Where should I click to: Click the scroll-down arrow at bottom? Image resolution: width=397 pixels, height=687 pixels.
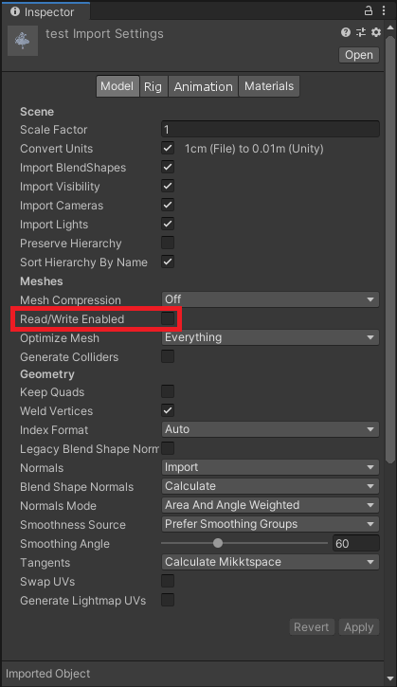tap(390, 678)
